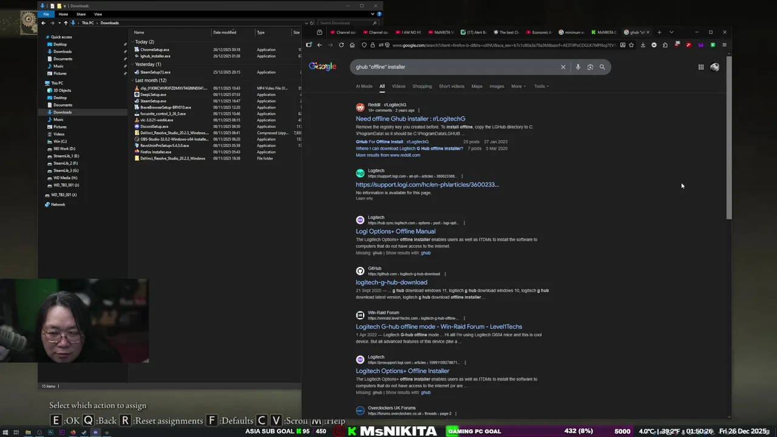777x437 pixels.
Task: Switch to AI Mode in Google
Action: (x=364, y=86)
